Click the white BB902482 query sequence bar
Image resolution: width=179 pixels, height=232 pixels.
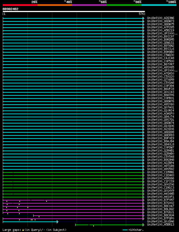pyautogui.click(x=74, y=11)
